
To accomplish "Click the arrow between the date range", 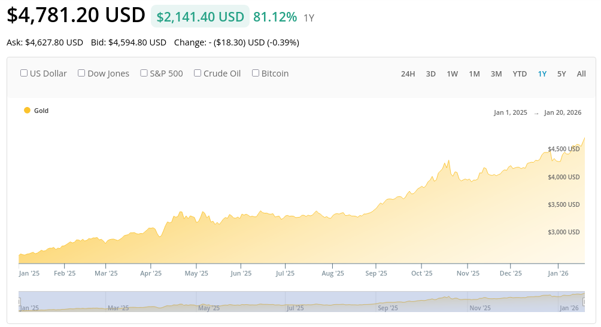I will [x=536, y=113].
